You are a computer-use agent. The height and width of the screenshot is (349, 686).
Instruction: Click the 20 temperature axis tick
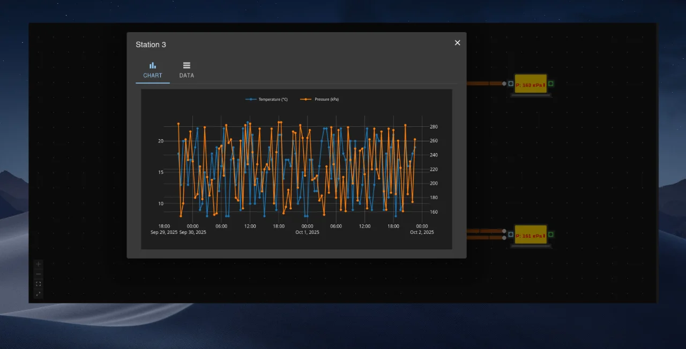[160, 141]
